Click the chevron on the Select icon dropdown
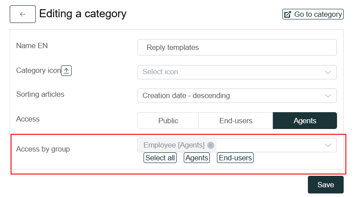Image resolution: width=360 pixels, height=197 pixels. point(328,72)
